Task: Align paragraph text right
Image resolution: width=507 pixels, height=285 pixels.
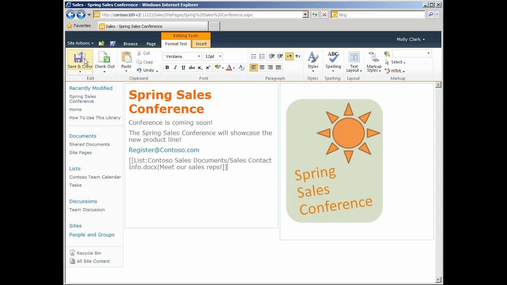Action: point(270,68)
